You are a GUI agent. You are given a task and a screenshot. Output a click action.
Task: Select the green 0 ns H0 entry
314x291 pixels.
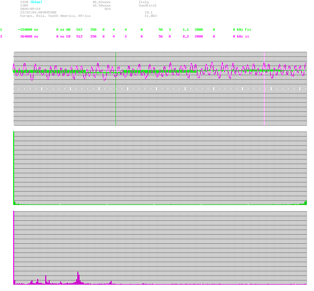click(x=63, y=30)
